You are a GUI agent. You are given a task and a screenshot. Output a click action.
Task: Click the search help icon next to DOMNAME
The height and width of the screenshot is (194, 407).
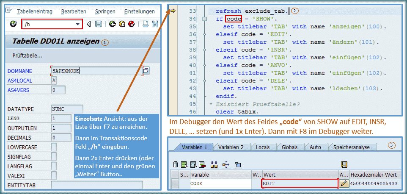146,71
